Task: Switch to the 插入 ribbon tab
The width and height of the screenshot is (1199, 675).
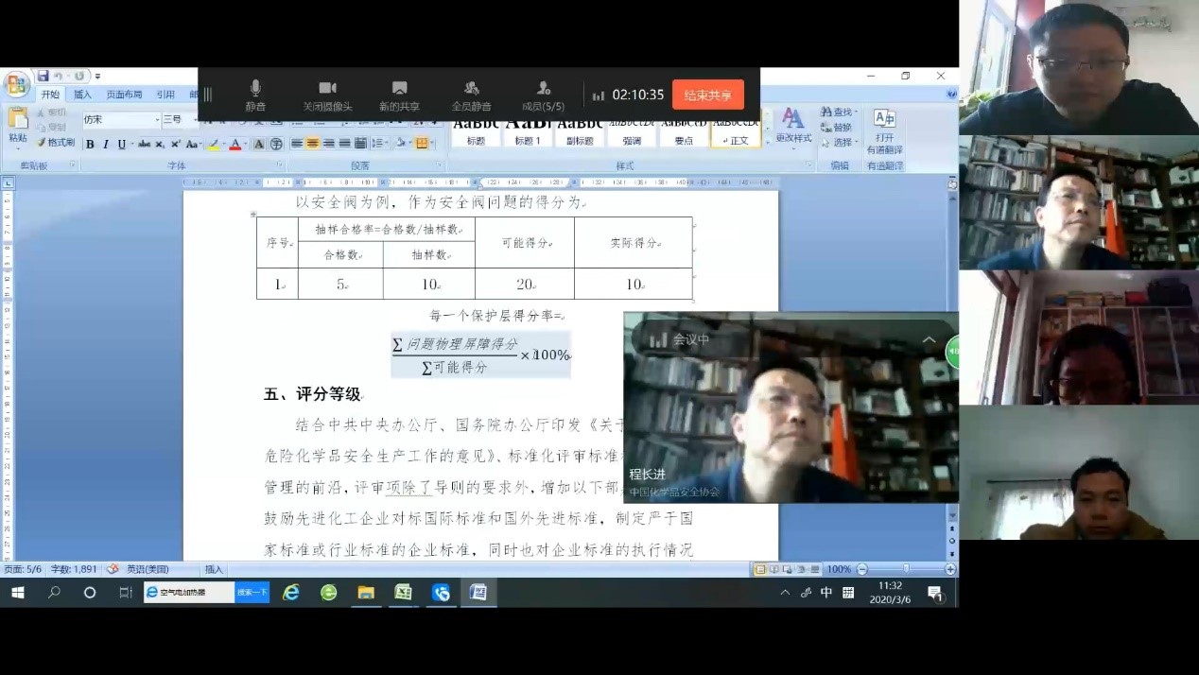Action: pyautogui.click(x=82, y=95)
